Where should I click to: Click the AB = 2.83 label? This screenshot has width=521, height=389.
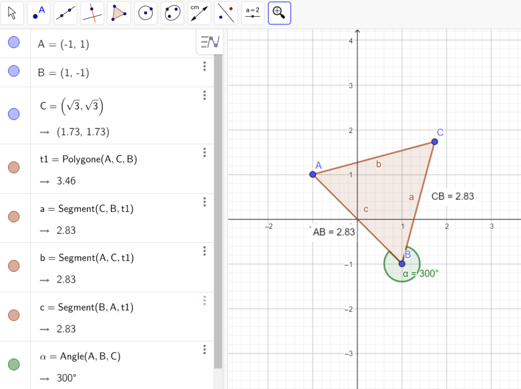[x=333, y=232]
